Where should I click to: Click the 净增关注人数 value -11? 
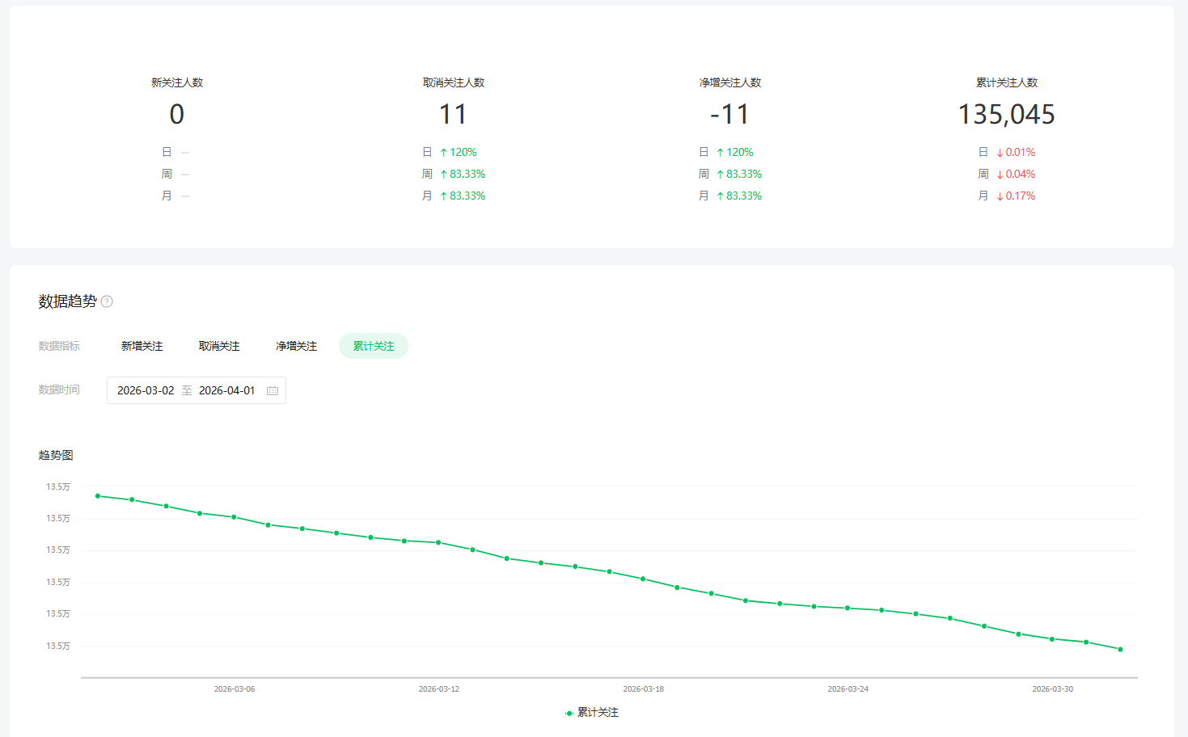click(729, 115)
